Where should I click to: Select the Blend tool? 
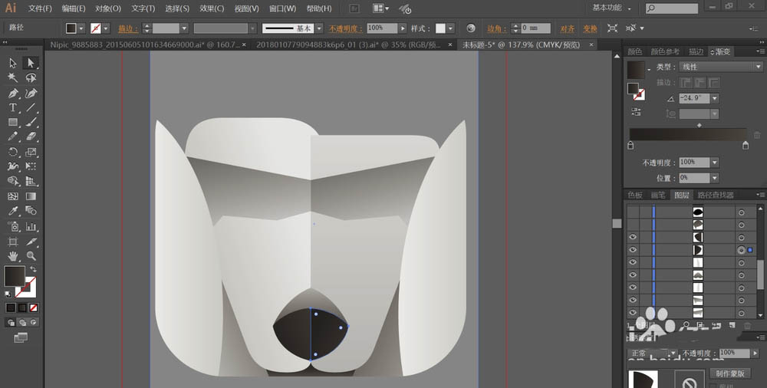(x=31, y=211)
